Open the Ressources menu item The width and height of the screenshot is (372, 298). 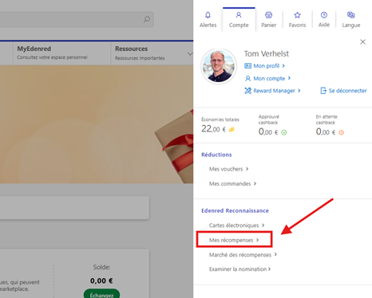click(x=152, y=53)
